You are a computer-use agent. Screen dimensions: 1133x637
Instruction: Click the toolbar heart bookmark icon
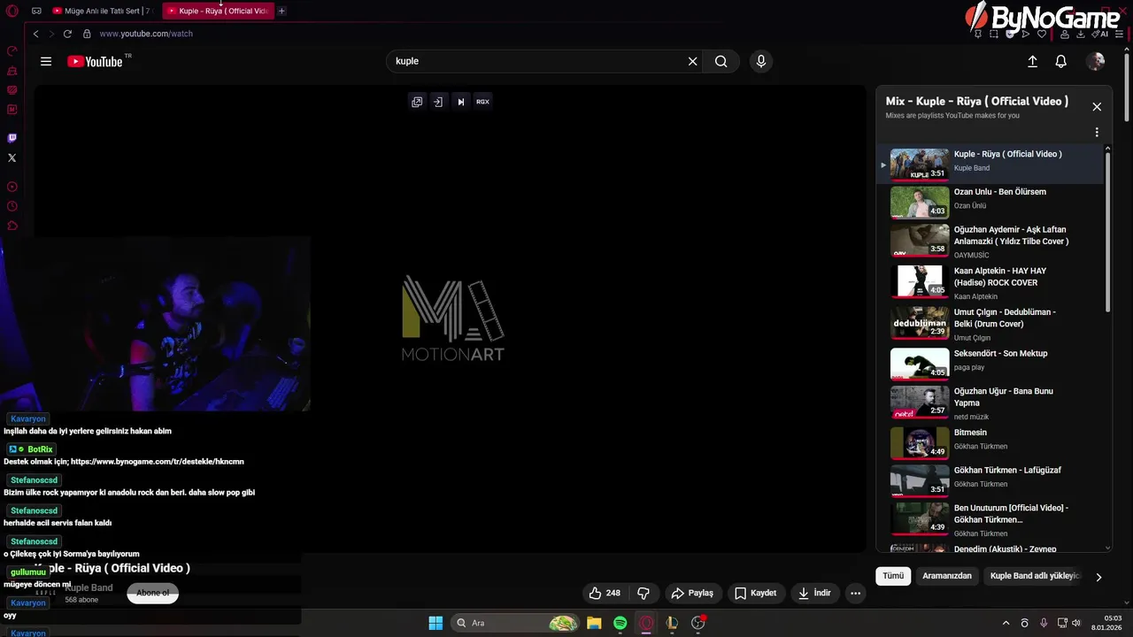[1042, 34]
